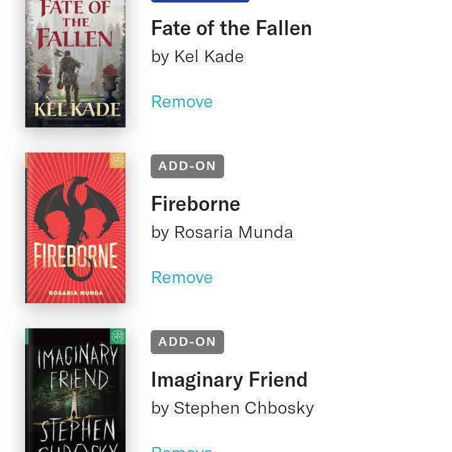Open the Fate of the Fallen book cover
The width and height of the screenshot is (452, 452).
pyautogui.click(x=75, y=63)
